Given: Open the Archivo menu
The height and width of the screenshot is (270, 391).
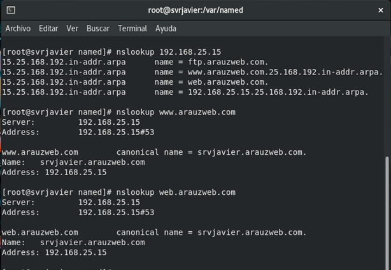Looking at the screenshot, I should (x=18, y=29).
